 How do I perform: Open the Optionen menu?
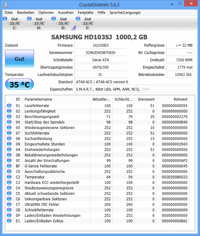coord(46,13)
